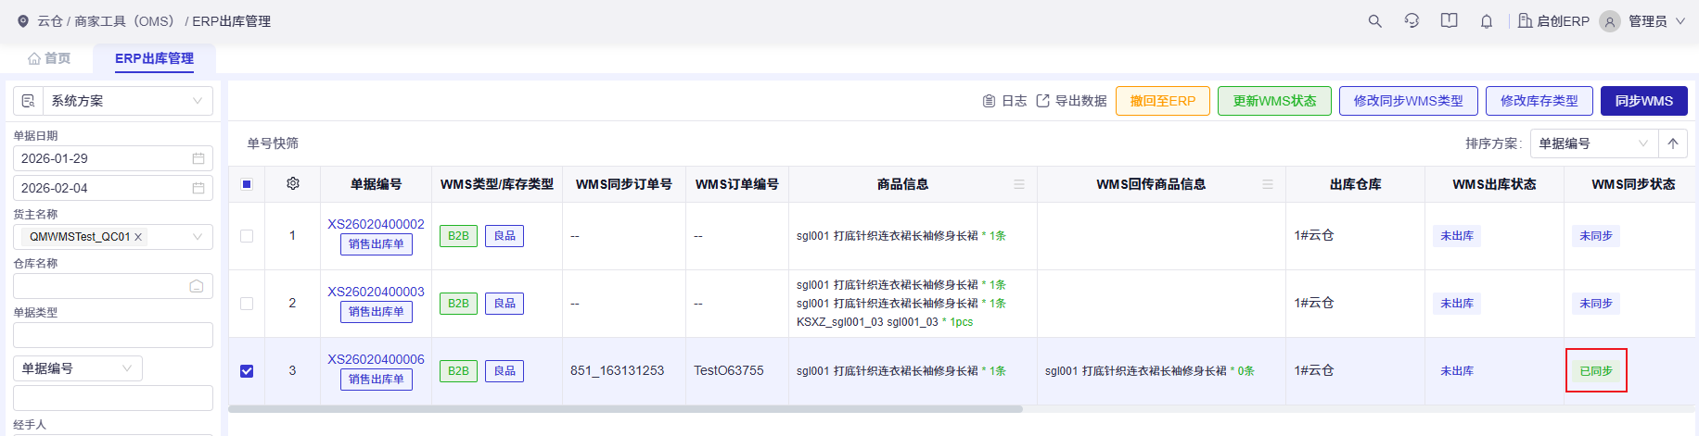This screenshot has width=1699, height=436.
Task: Open the search icon in top bar
Action: pyautogui.click(x=1375, y=20)
